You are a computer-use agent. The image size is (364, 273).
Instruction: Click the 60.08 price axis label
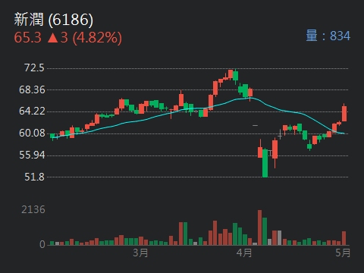tap(32, 133)
